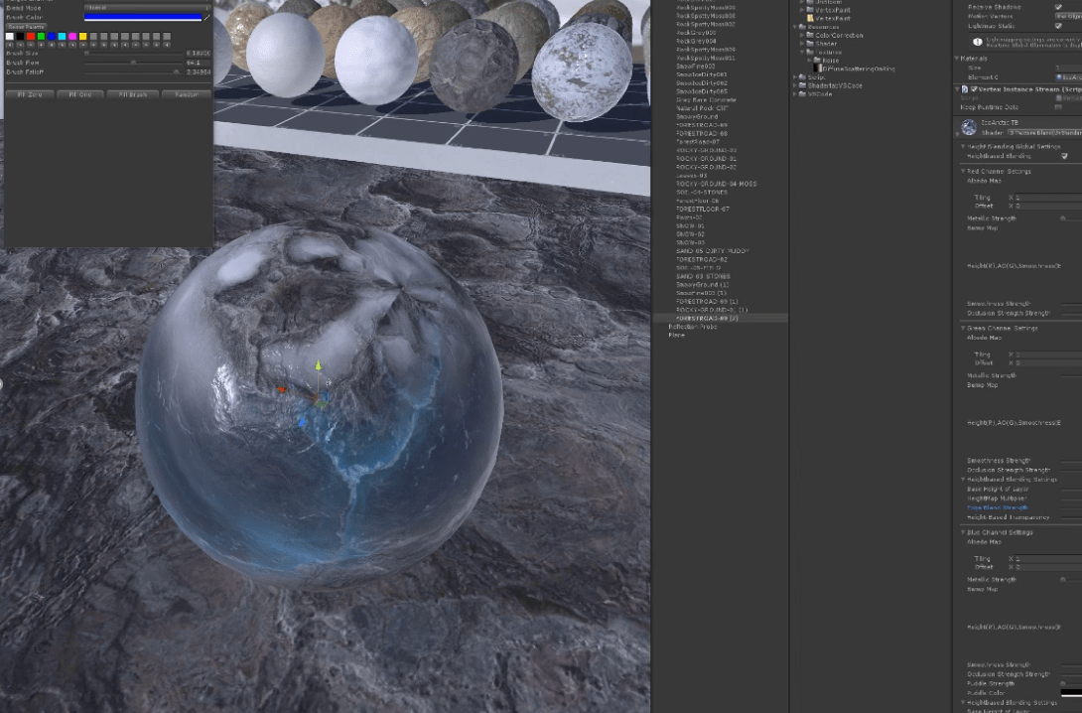Click the Brush Flow value field
Screen dimensions: 1082x713
coord(198,62)
